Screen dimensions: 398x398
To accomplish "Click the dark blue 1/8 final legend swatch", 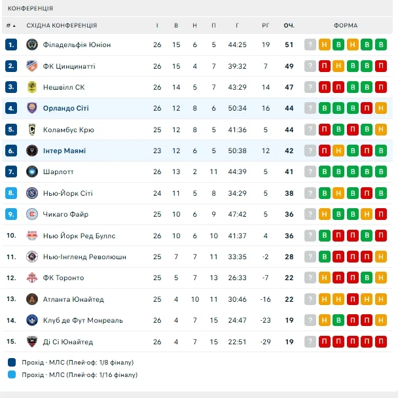I will tap(12, 362).
